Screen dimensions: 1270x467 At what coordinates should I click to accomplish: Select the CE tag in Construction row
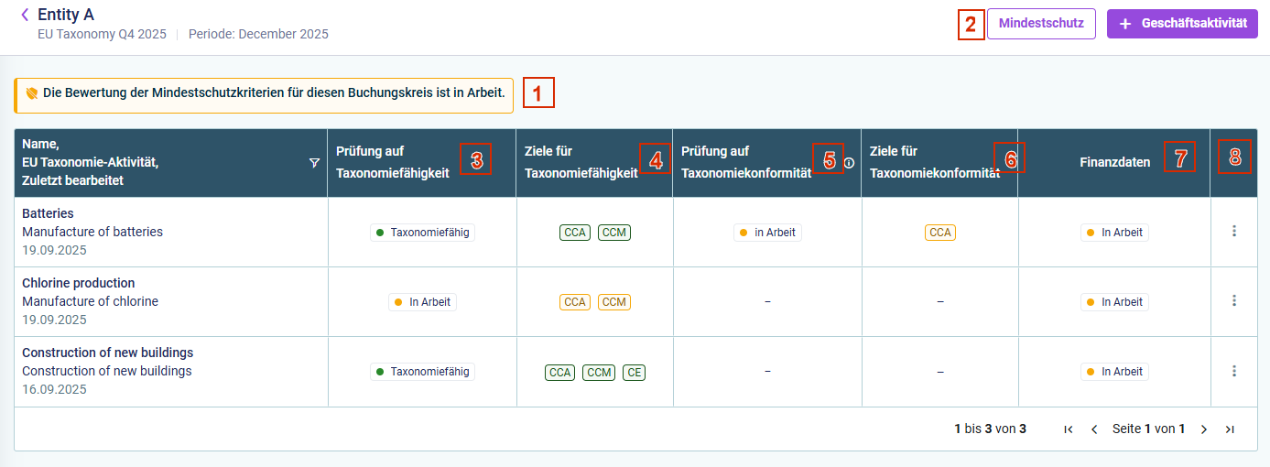pos(634,372)
